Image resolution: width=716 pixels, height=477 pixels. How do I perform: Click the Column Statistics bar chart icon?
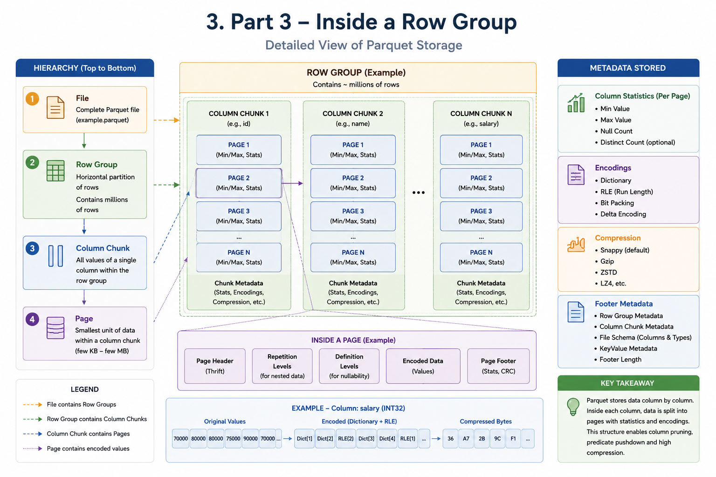coord(576,103)
